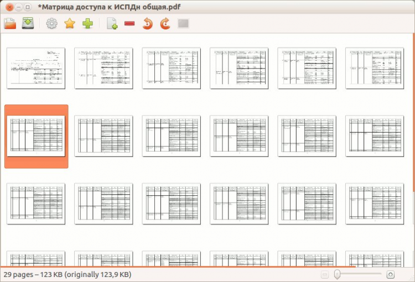Open a PDF with the folder icon
The image size is (415, 282).
(10, 23)
